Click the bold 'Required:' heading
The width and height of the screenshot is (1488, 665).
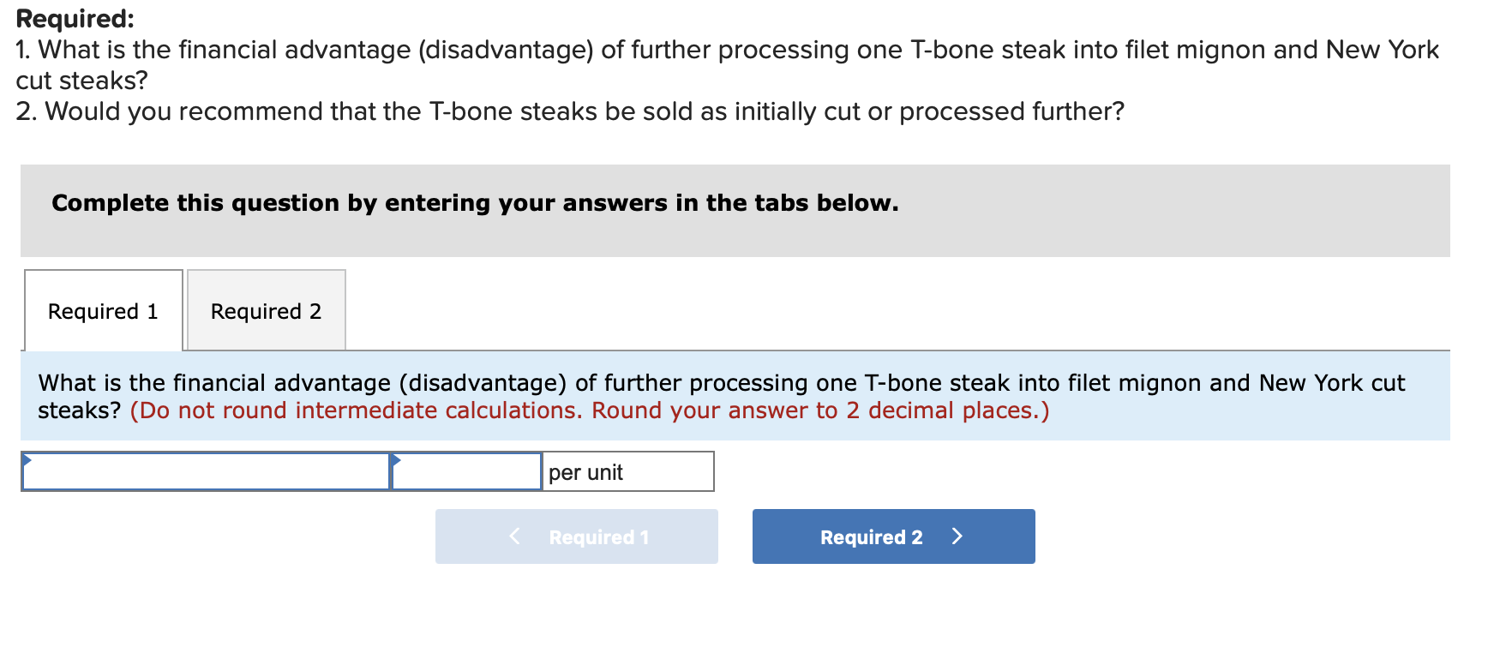pyautogui.click(x=75, y=19)
